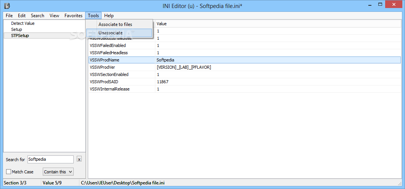Click the Value column header
This screenshot has width=405, height=189.
(278, 24)
